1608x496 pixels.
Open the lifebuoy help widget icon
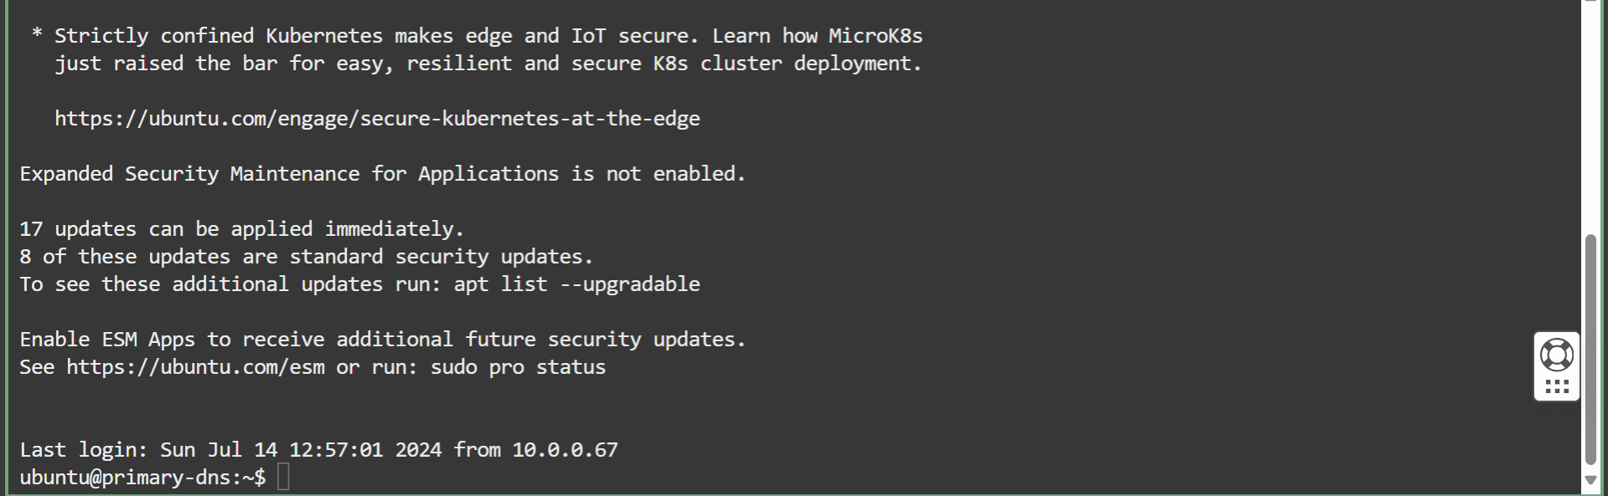1556,355
